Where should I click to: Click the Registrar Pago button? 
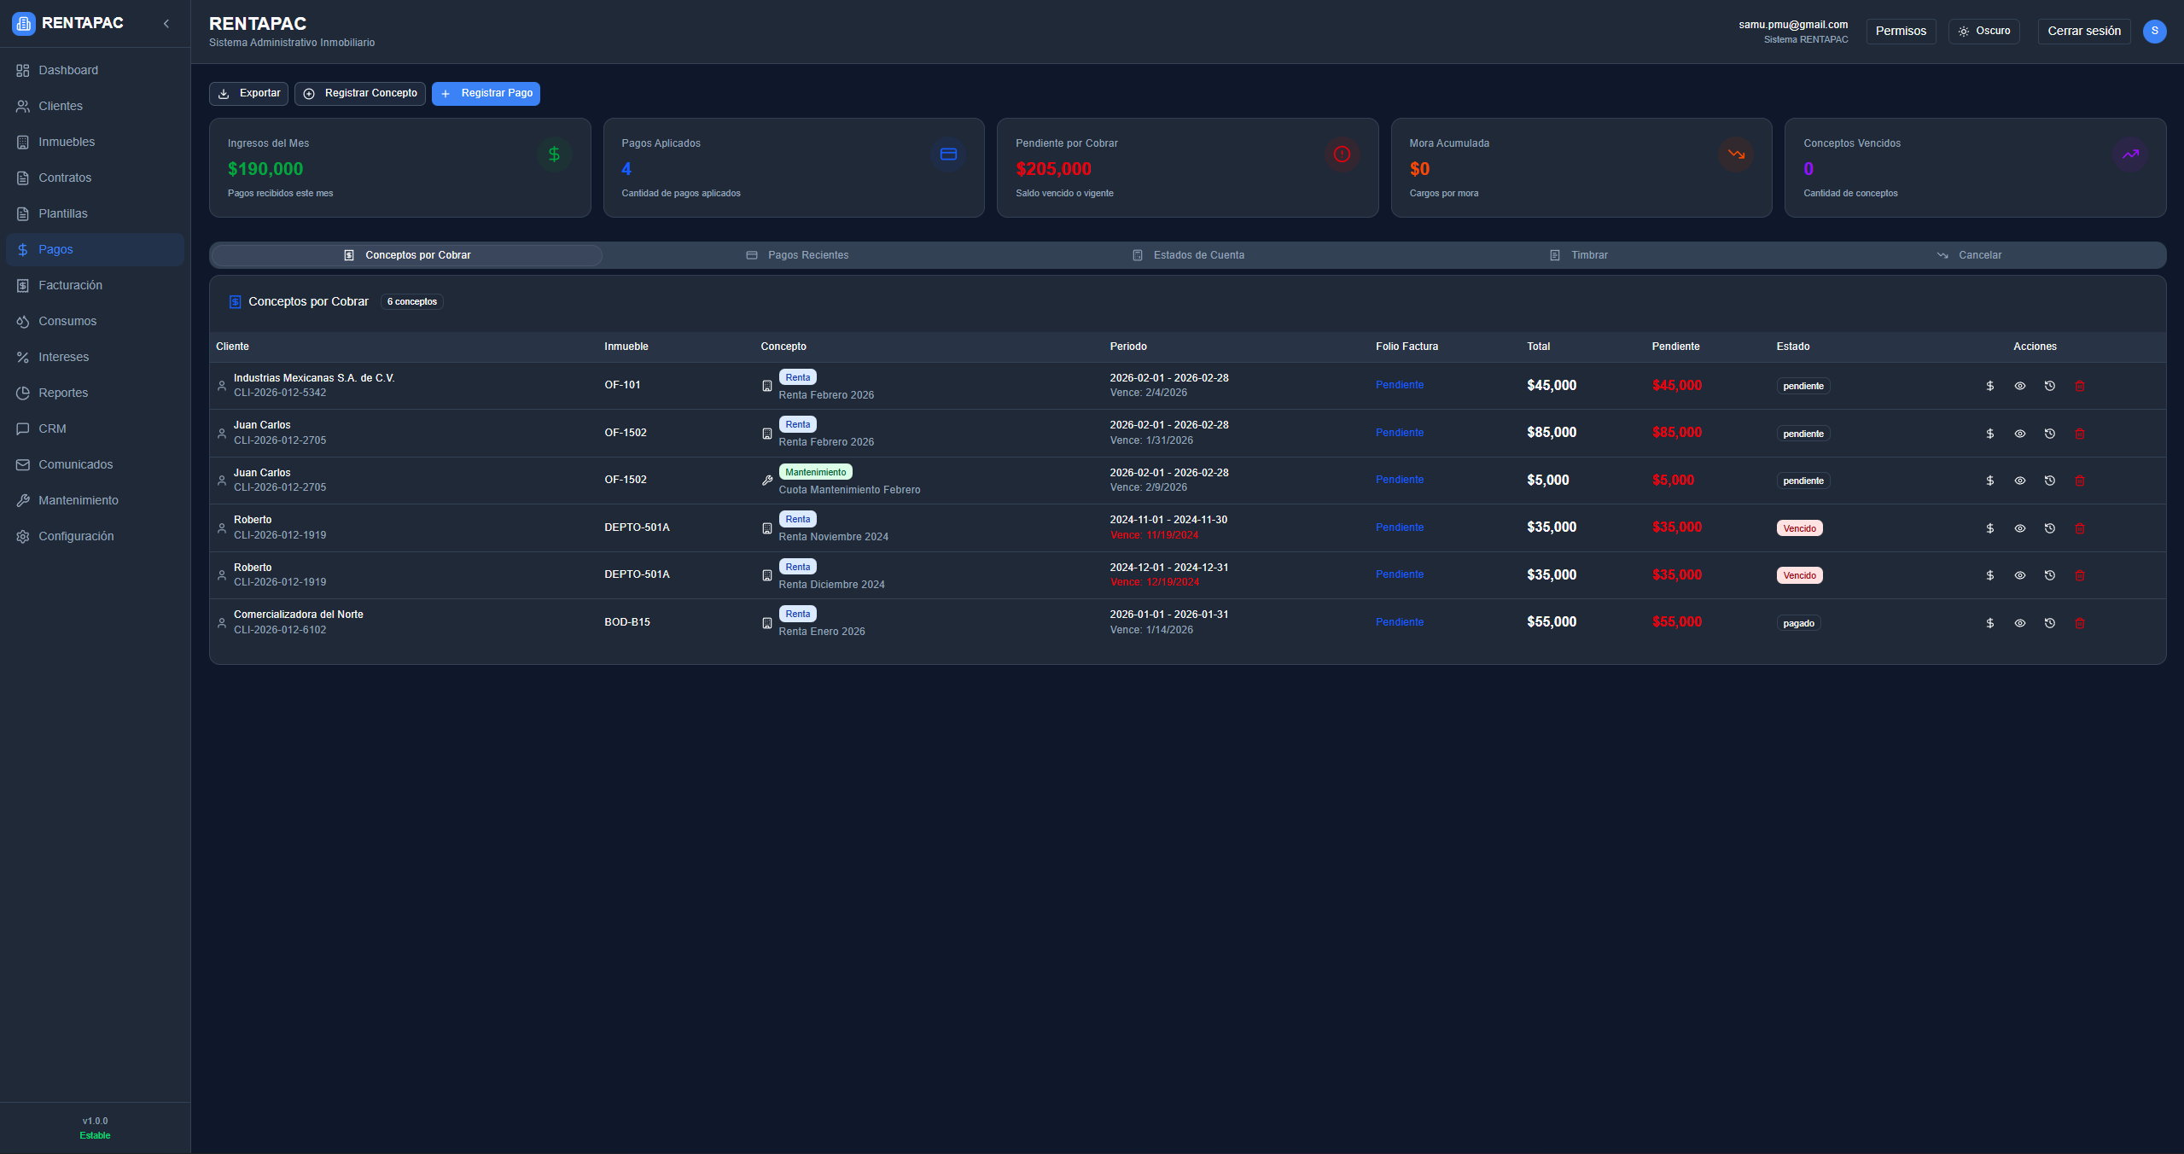pyautogui.click(x=486, y=93)
